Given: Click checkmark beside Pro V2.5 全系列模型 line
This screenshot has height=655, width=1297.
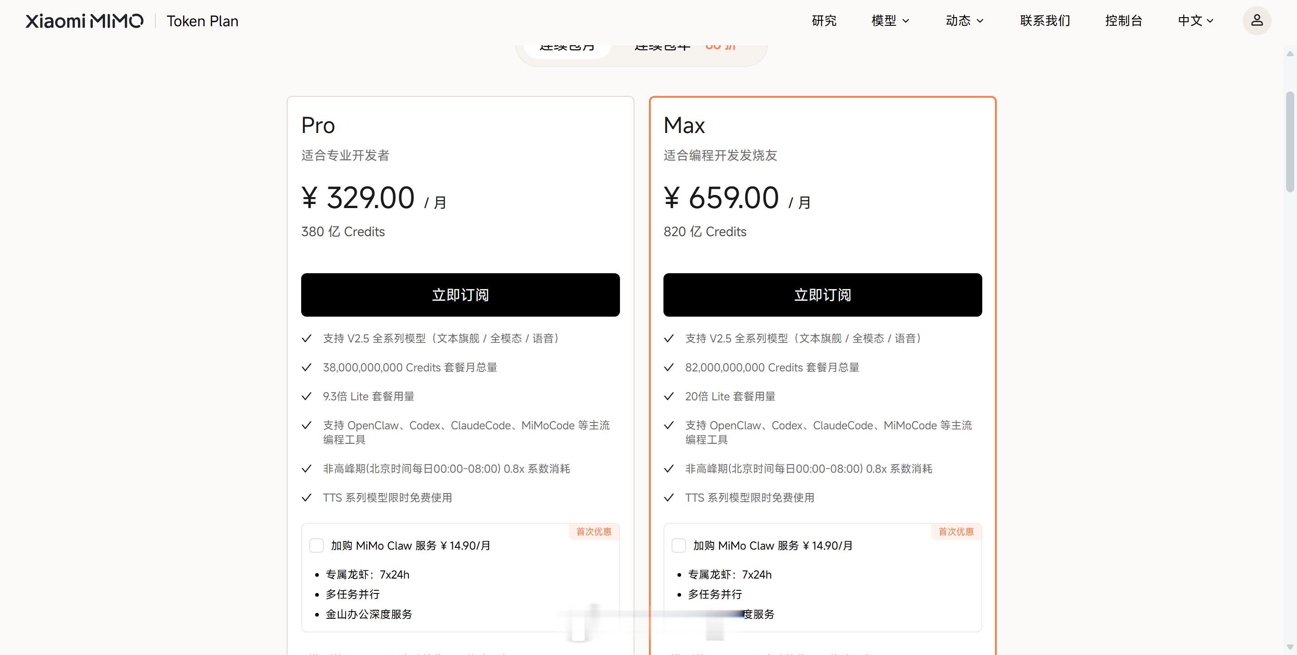Looking at the screenshot, I should 307,338.
